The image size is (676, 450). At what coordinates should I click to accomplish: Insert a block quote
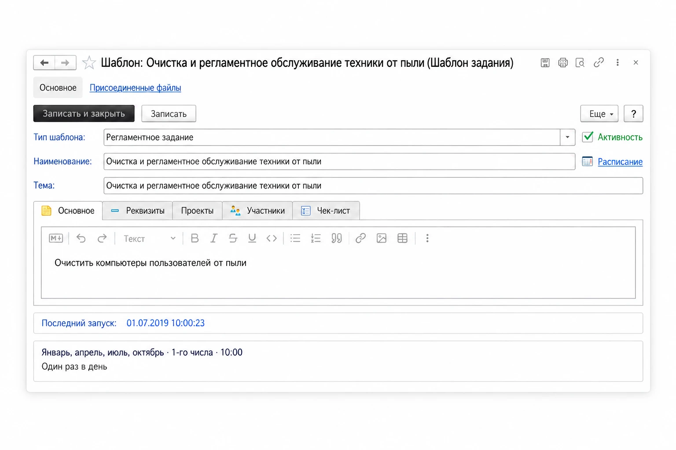[x=337, y=238]
